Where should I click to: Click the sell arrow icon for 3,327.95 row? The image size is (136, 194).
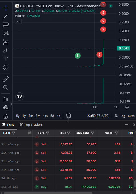coord(37,144)
